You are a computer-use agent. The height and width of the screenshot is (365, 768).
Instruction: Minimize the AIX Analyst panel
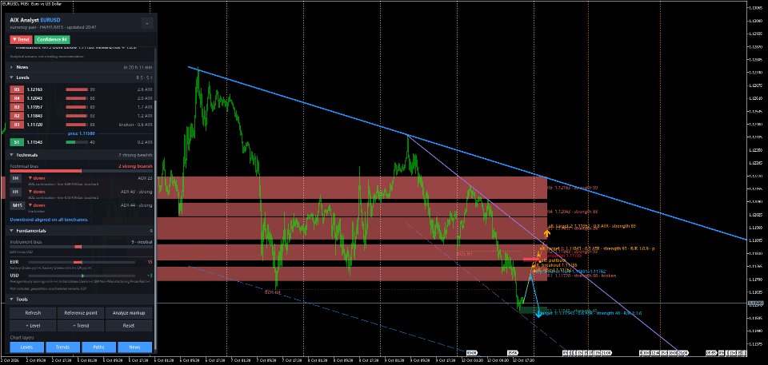[x=147, y=23]
